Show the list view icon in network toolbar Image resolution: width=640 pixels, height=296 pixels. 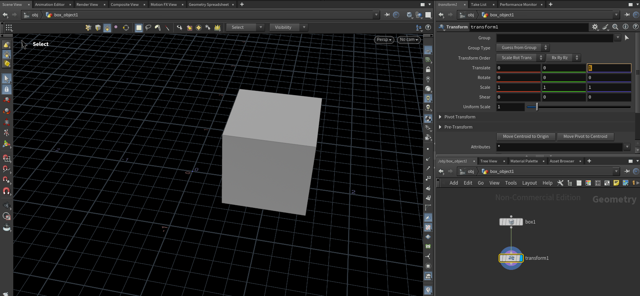[579, 183]
